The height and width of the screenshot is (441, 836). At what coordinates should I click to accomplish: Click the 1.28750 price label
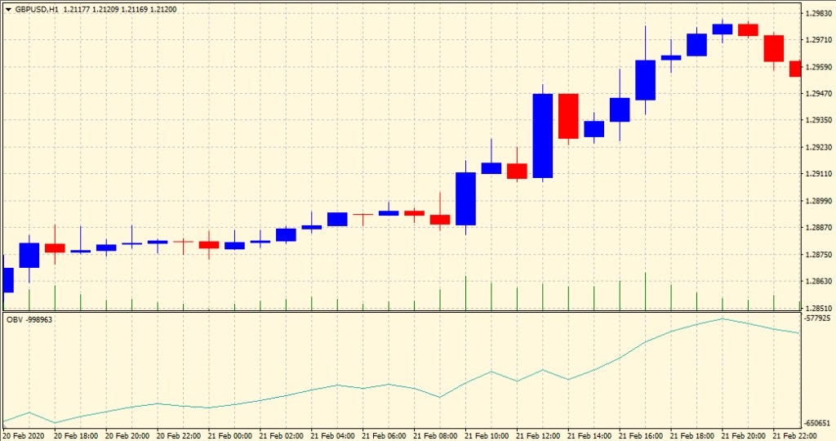pyautogui.click(x=818, y=255)
